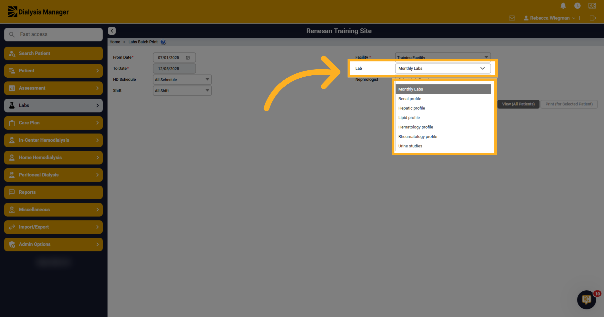
Task: Expand the Assessment menu chevron
Action: (x=98, y=88)
